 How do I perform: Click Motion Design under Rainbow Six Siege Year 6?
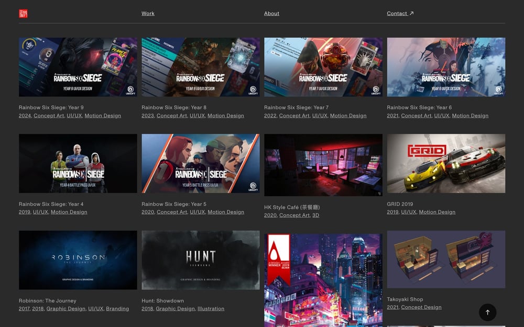point(470,116)
